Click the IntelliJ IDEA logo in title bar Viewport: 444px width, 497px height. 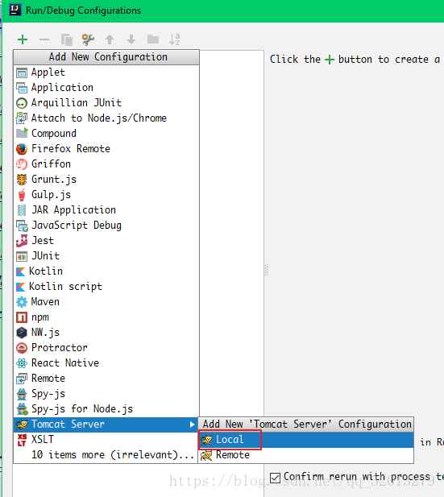point(15,10)
